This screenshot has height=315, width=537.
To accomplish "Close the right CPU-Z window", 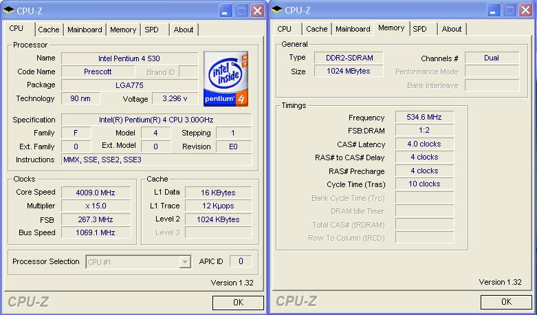I will [x=525, y=11].
